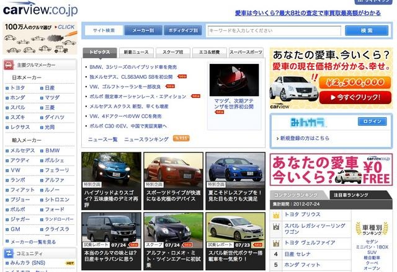Open the VW ゴルフトゥーラン news link
Viewport: 397px width, 272px height.
click(x=125, y=87)
